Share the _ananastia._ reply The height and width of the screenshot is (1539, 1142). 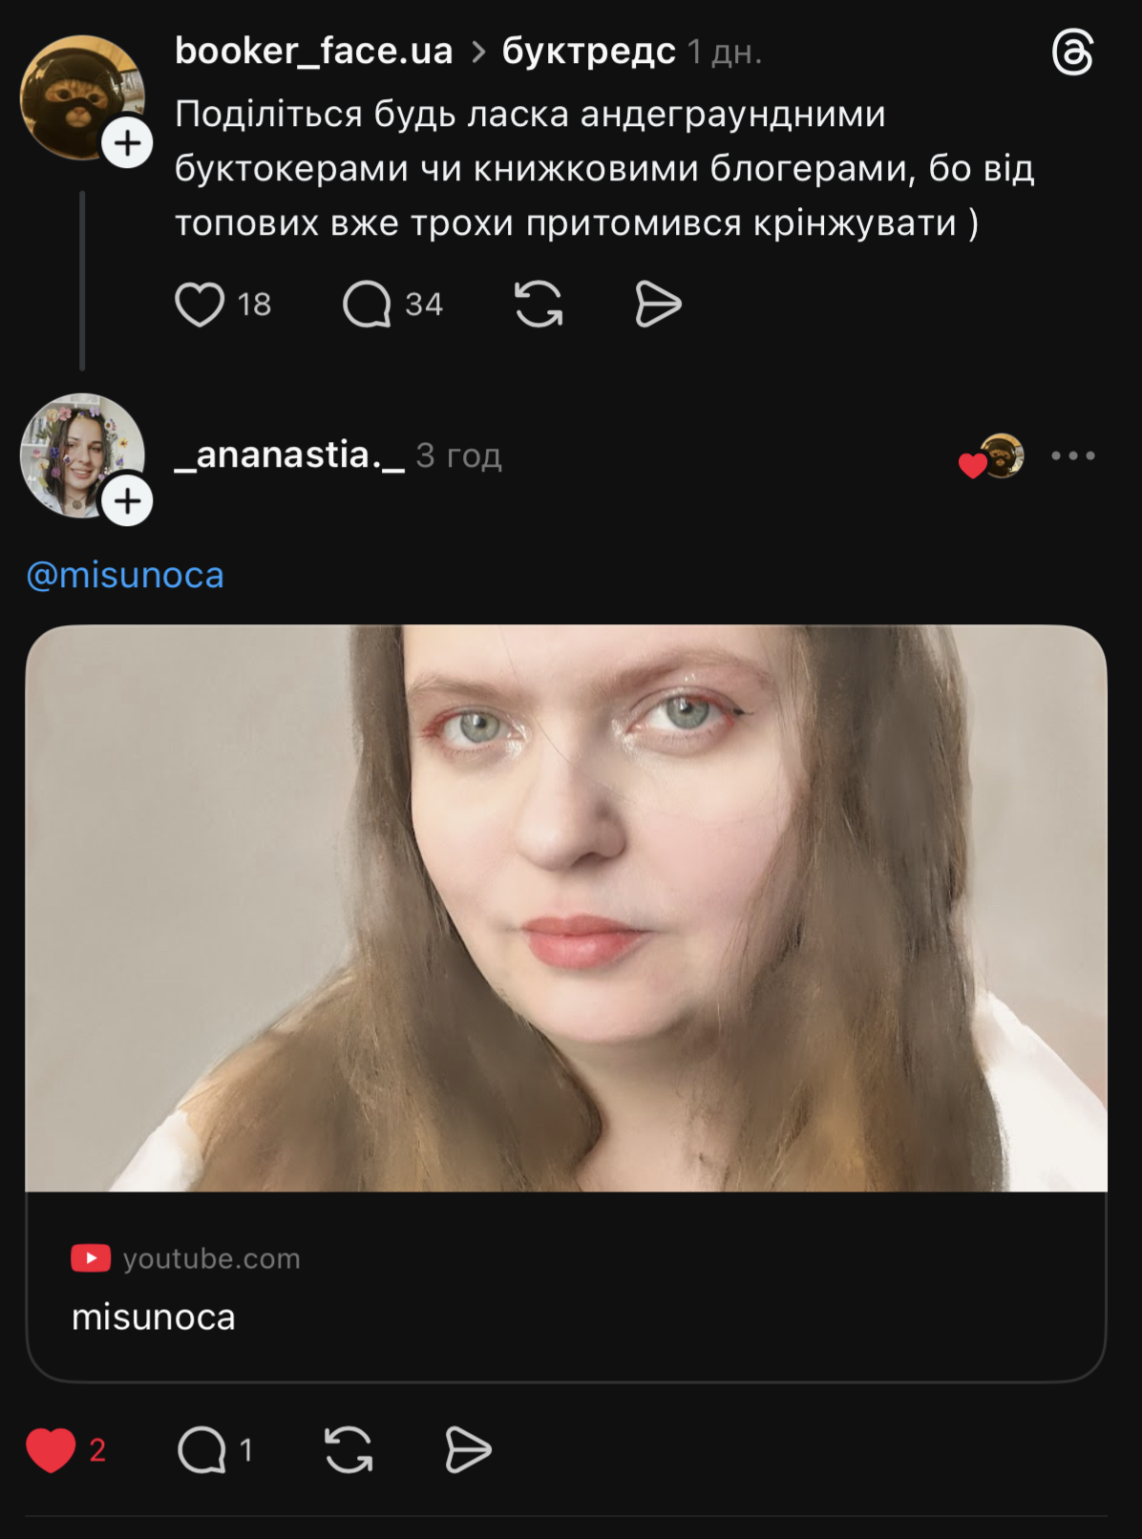coord(468,1450)
